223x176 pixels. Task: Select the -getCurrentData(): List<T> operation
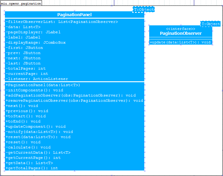coord(38,152)
